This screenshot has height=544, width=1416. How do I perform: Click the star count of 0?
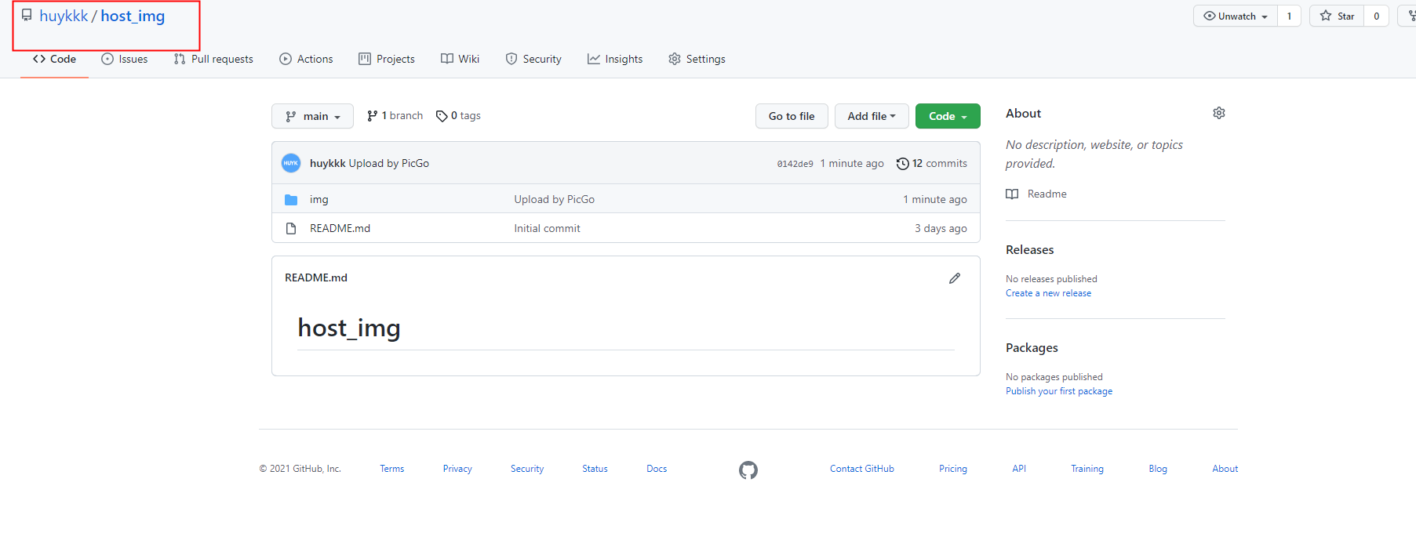pyautogui.click(x=1376, y=16)
